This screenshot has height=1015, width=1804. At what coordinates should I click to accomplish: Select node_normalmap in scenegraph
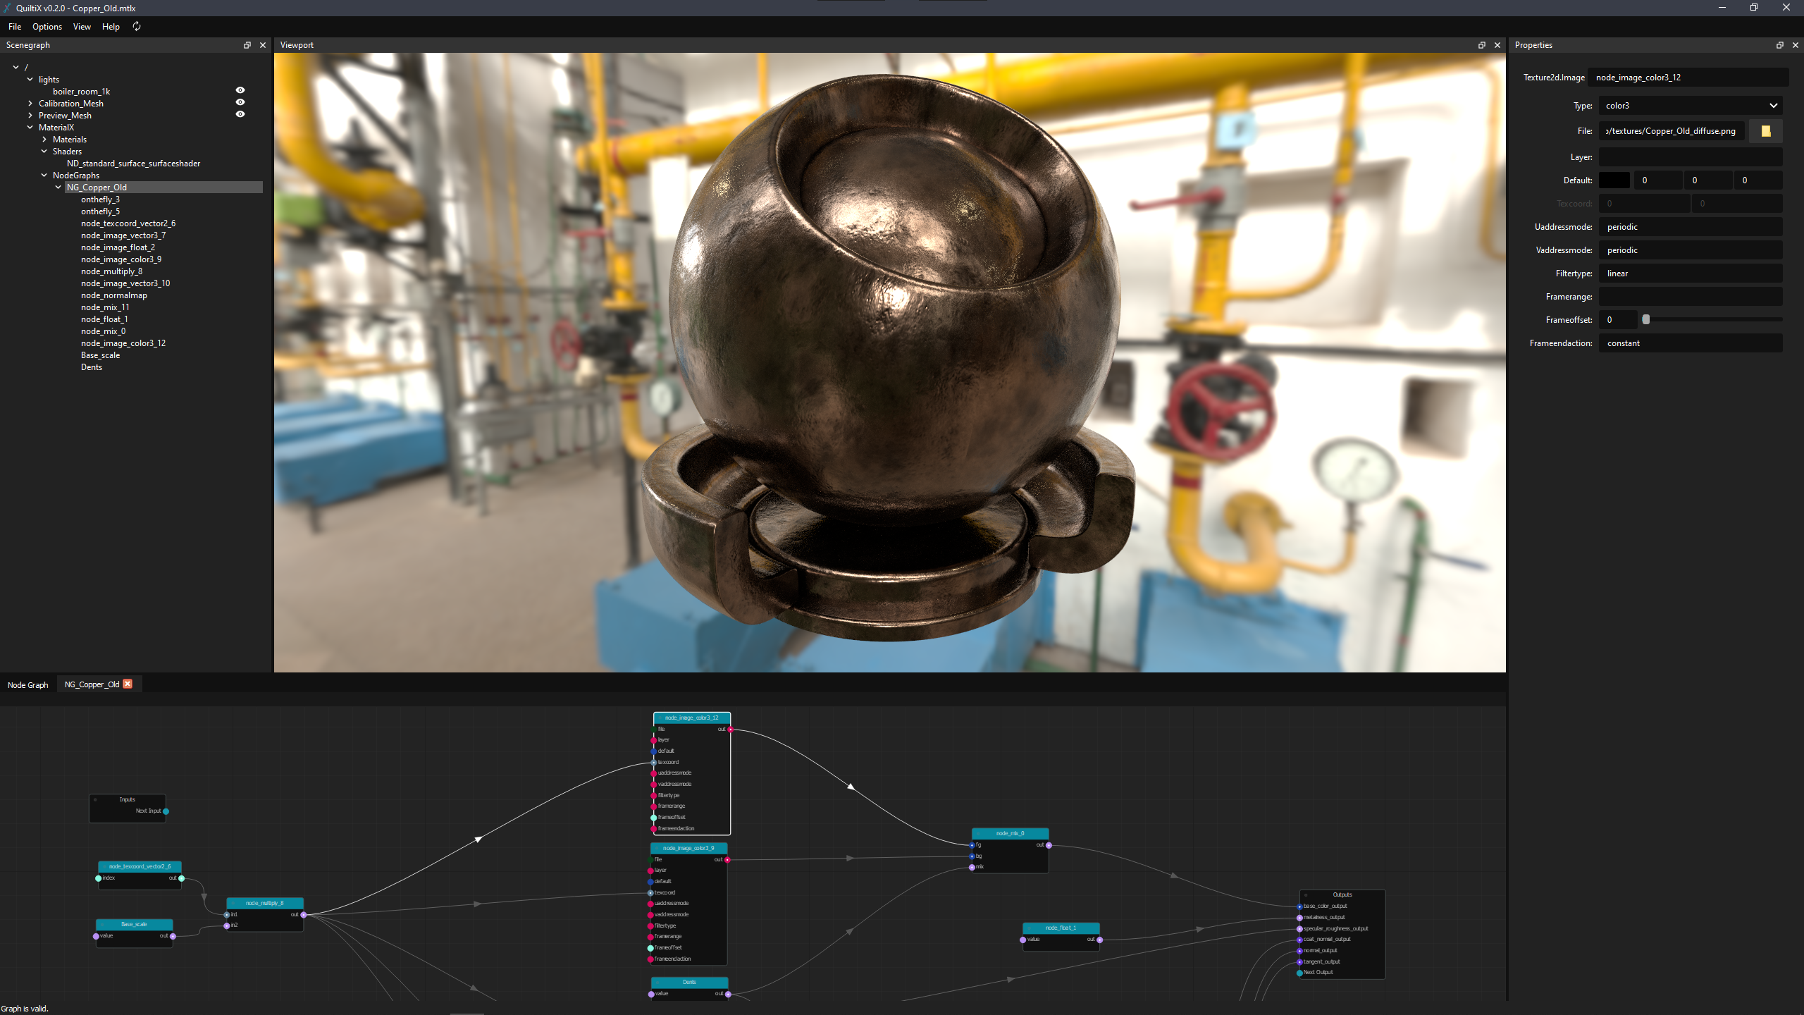click(x=114, y=295)
